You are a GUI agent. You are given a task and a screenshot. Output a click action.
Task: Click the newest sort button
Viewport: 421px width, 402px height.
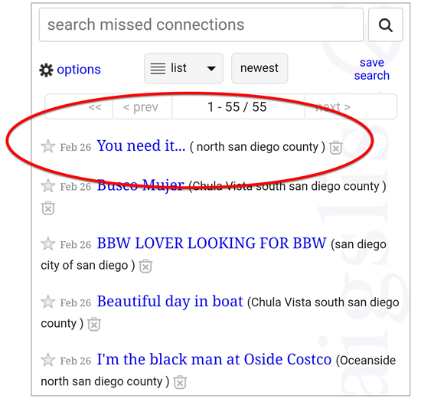click(x=259, y=68)
